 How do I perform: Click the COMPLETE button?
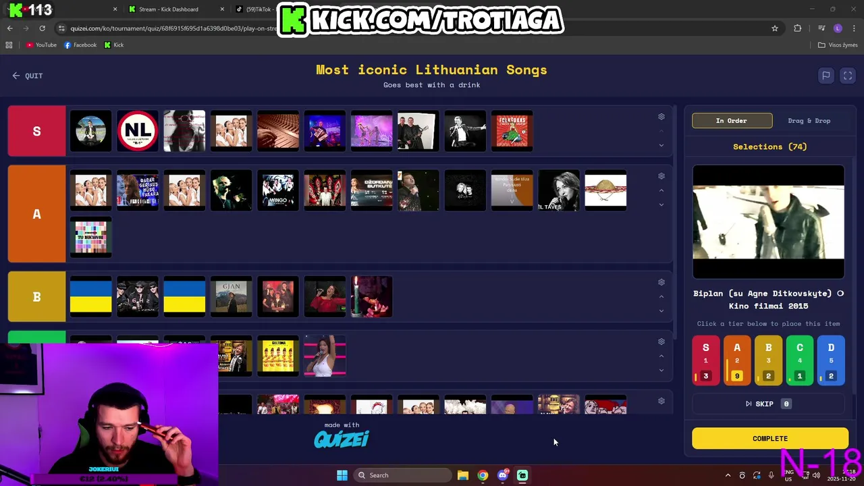(770, 439)
